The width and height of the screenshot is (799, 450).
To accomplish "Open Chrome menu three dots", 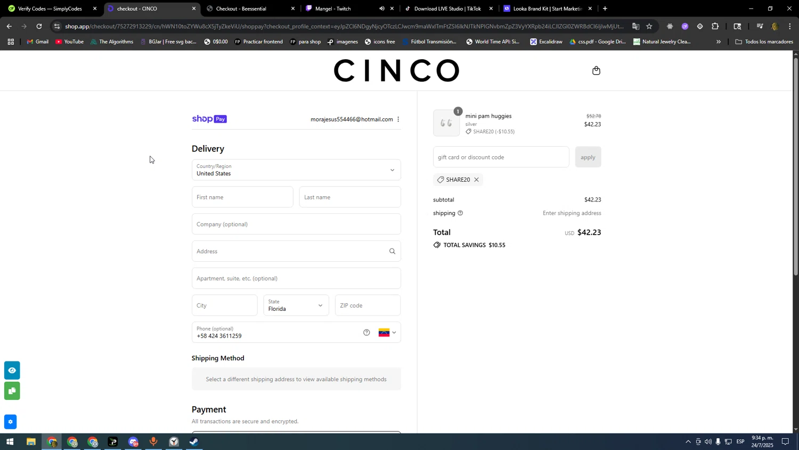I will tap(790, 26).
